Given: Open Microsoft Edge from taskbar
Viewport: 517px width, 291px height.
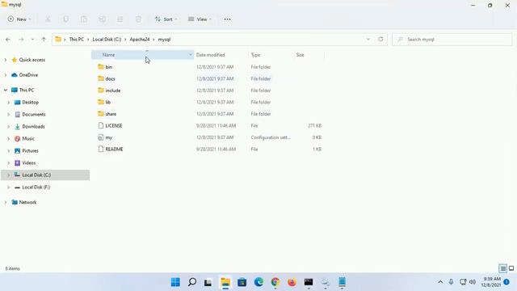Looking at the screenshot, I should (x=258, y=282).
